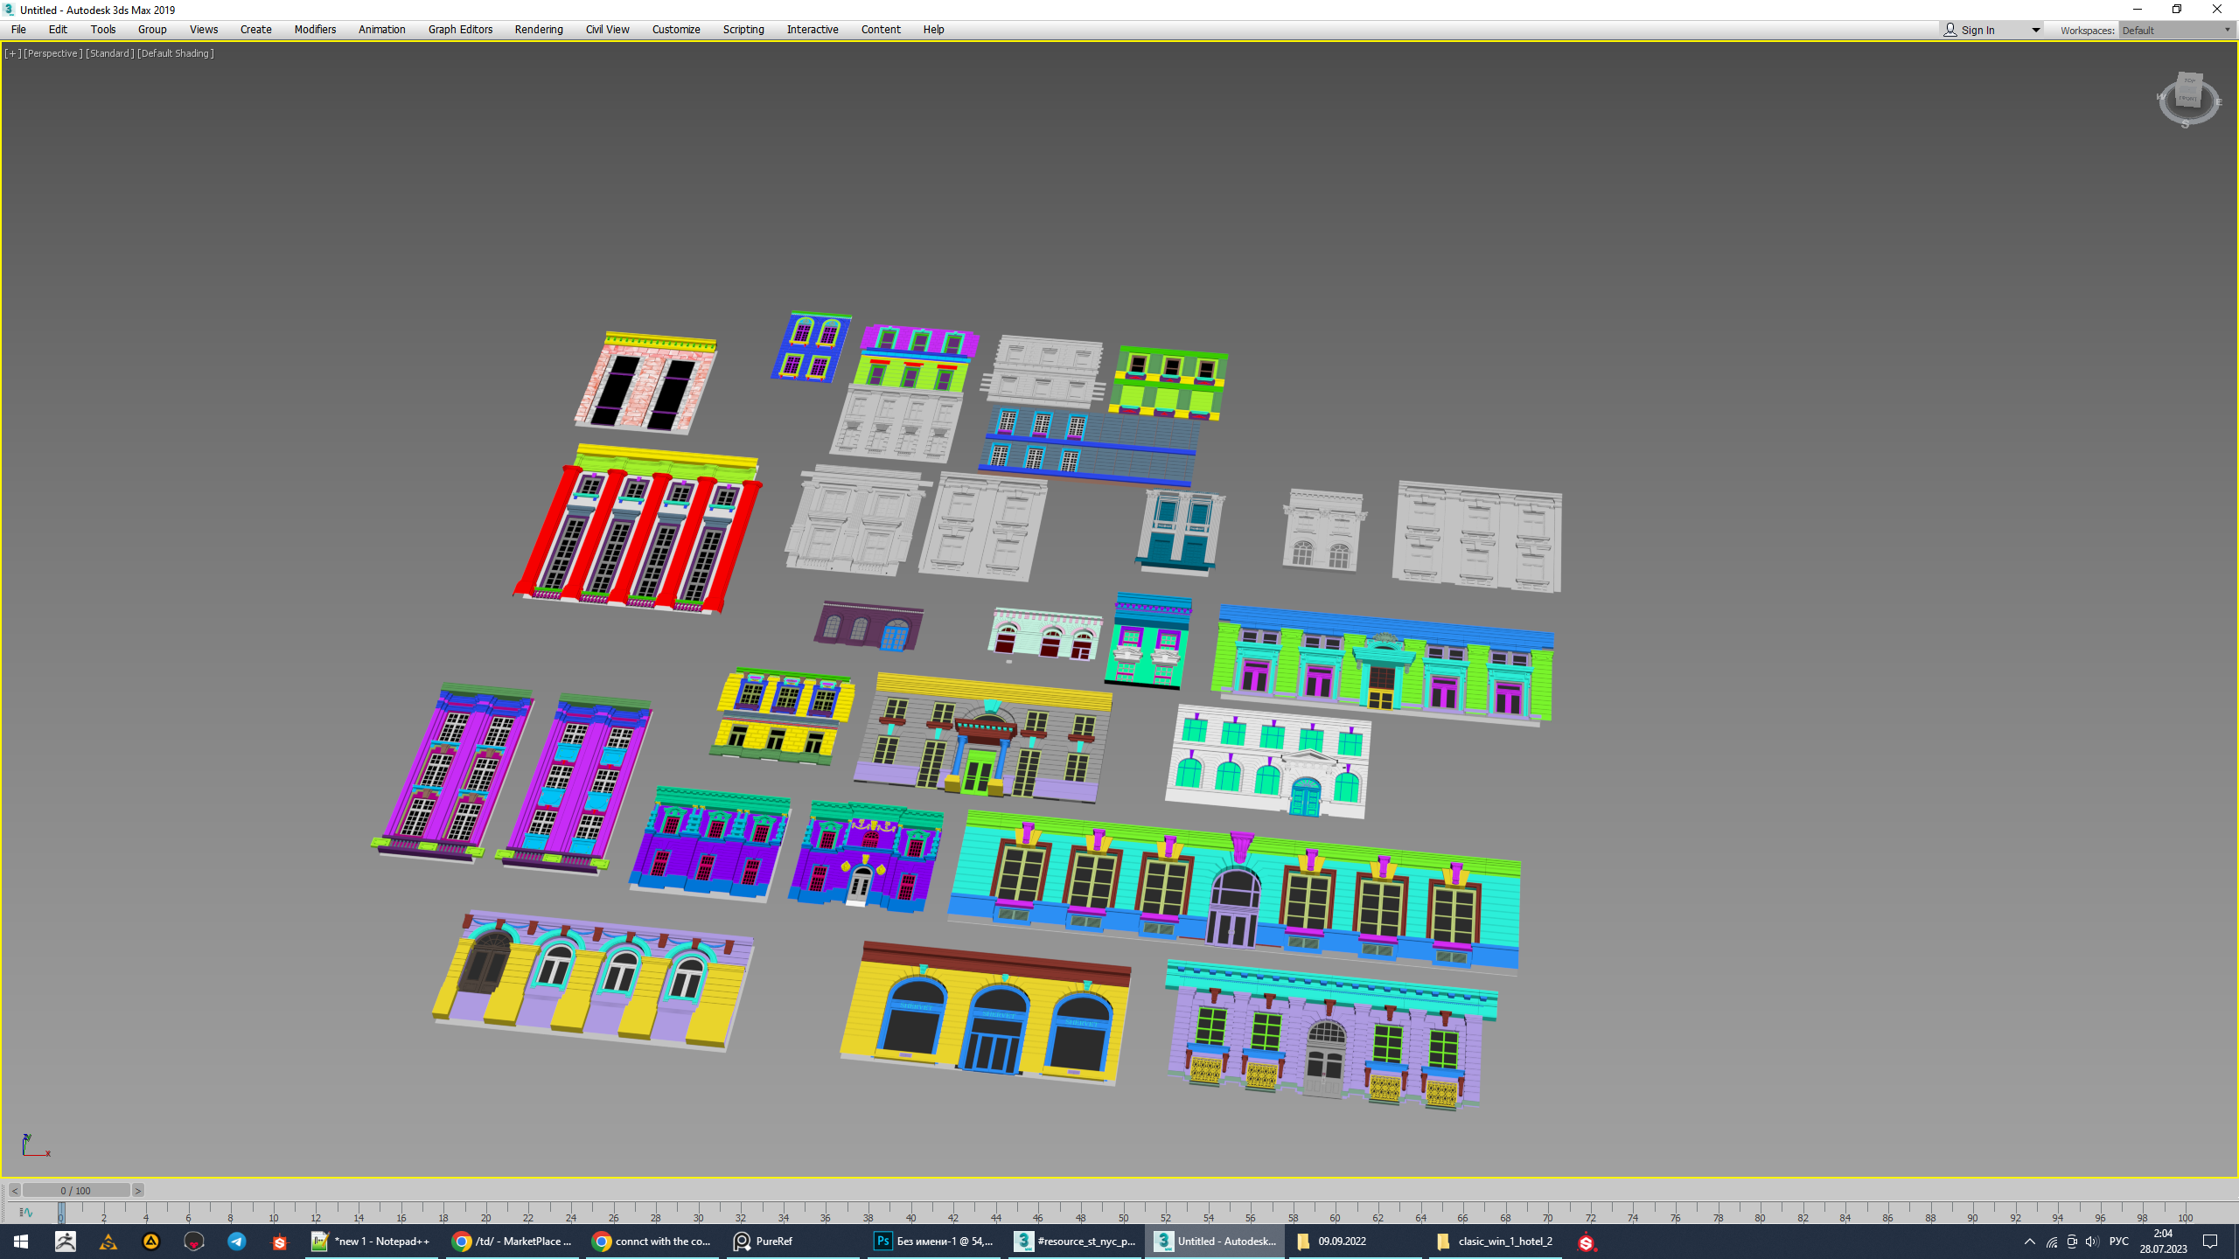Click the 0 / 100 time slider
Screen dimensions: 2239x1259
(x=76, y=1191)
